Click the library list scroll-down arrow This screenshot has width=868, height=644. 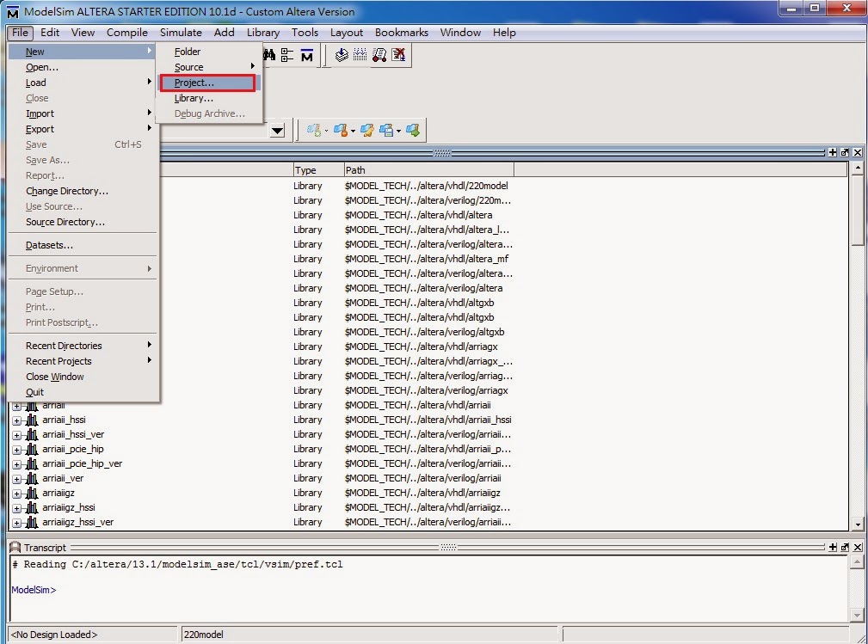coord(858,524)
